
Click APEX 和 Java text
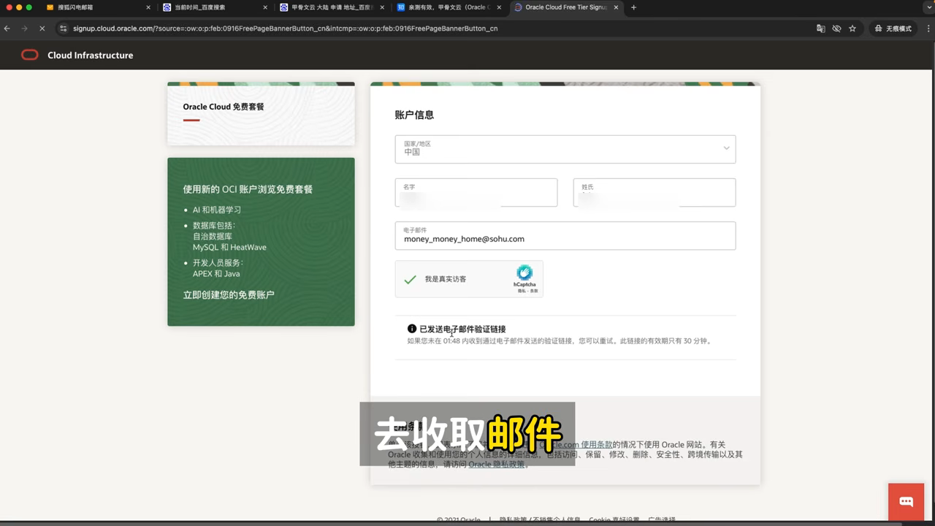(x=216, y=274)
